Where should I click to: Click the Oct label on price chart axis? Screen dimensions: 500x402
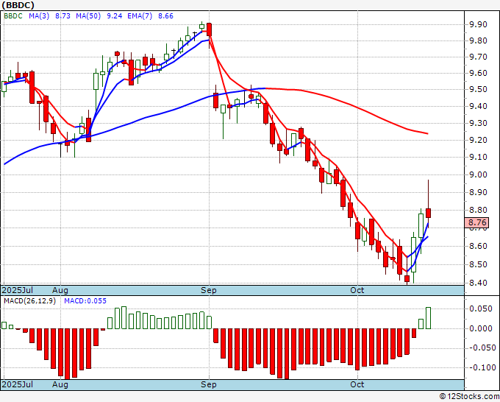tap(357, 290)
